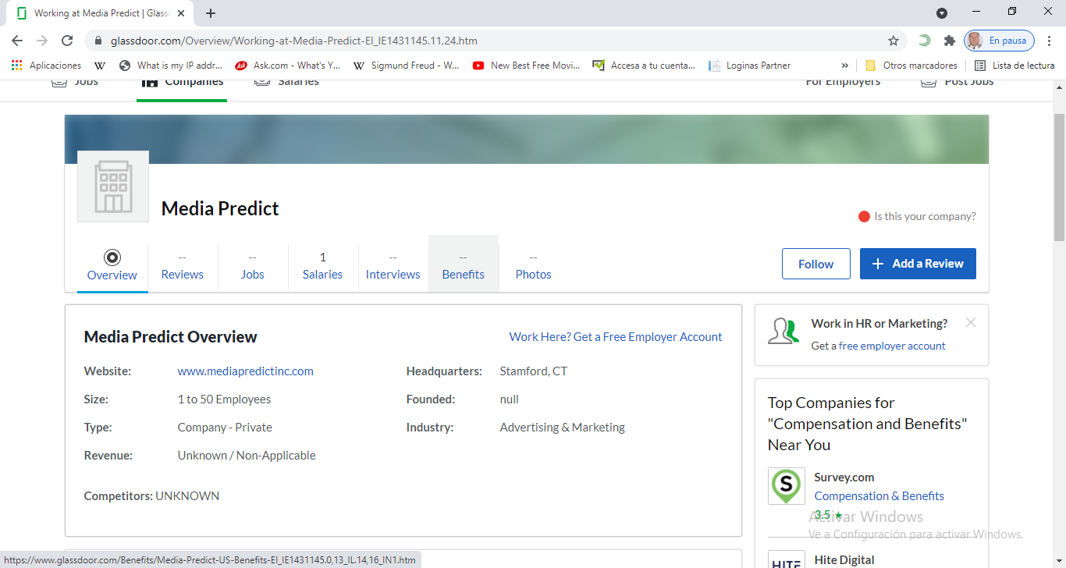
Task: Click free employer account link
Action: [892, 346]
